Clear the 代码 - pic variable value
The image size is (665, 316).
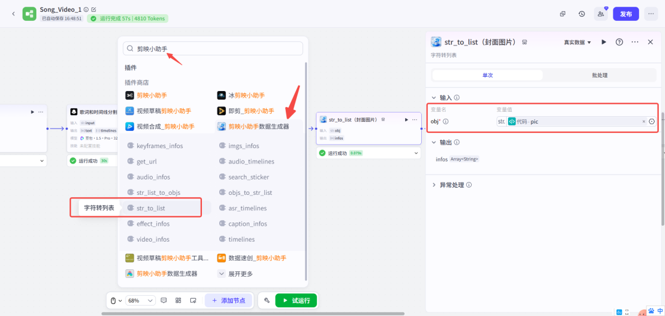click(643, 122)
